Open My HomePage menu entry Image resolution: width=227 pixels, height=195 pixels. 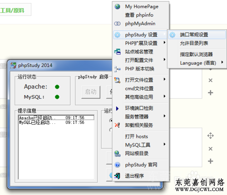(x=141, y=6)
